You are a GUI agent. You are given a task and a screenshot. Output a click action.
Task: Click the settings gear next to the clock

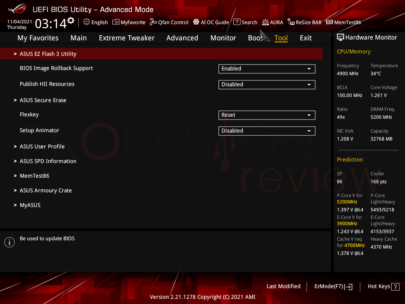(x=71, y=21)
